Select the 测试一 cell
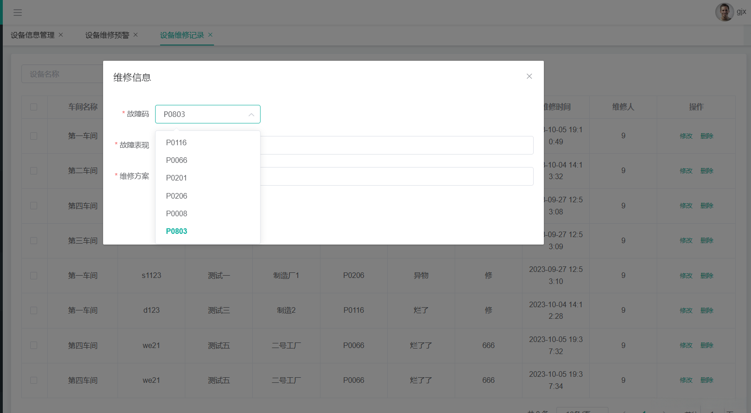The height and width of the screenshot is (413, 751). coord(219,276)
